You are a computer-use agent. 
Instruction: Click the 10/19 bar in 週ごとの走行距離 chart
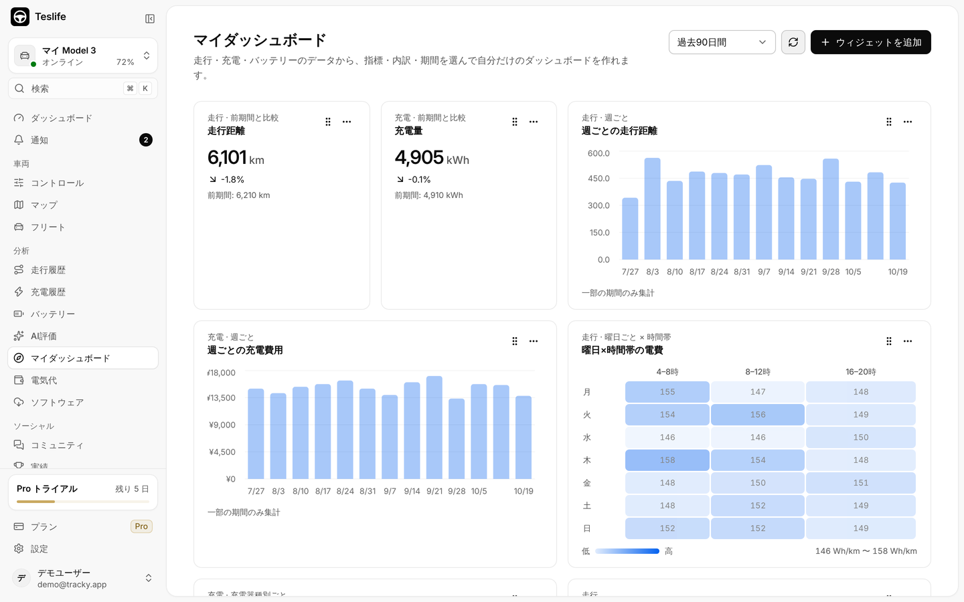pos(898,221)
